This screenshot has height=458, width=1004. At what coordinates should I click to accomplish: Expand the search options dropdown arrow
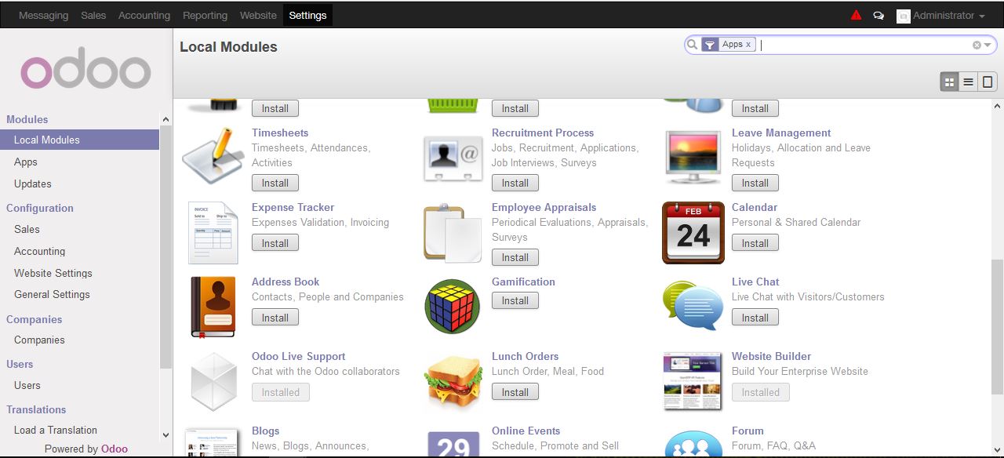[988, 45]
